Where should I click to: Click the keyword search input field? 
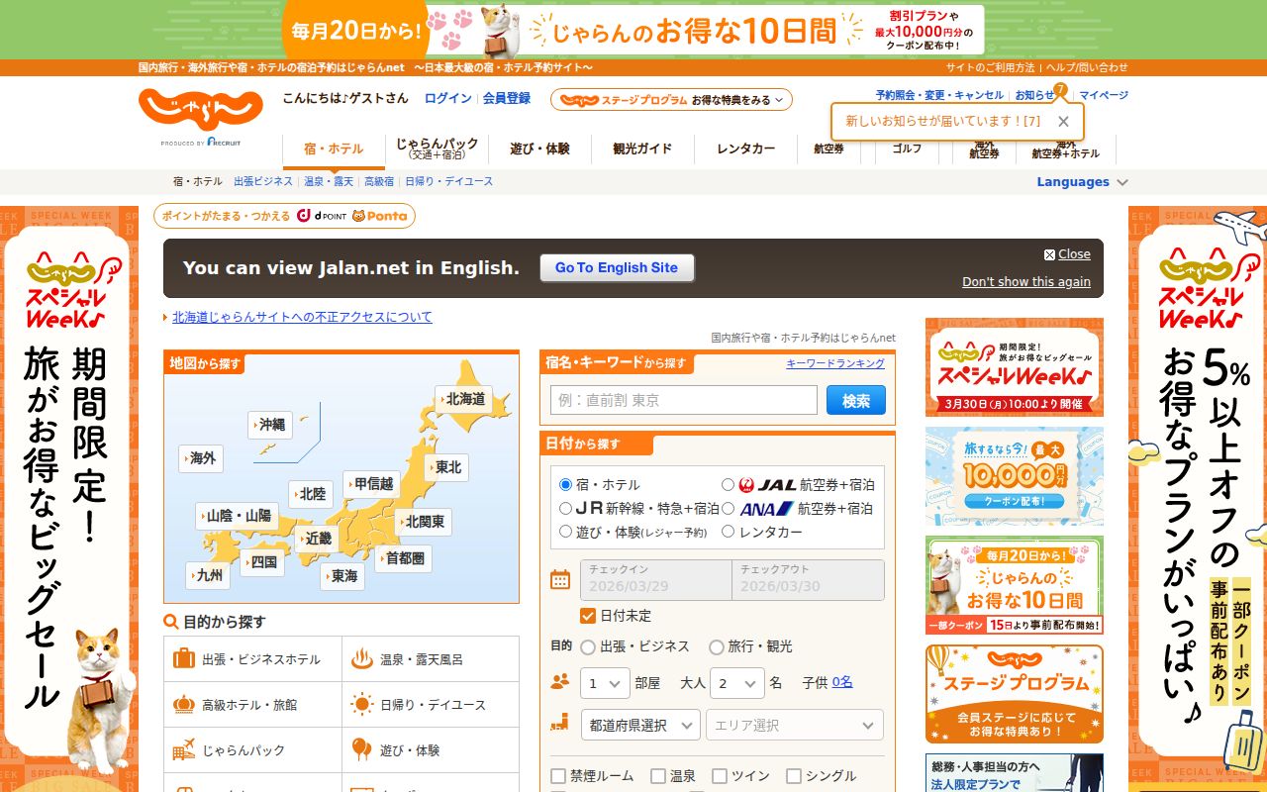pos(684,400)
